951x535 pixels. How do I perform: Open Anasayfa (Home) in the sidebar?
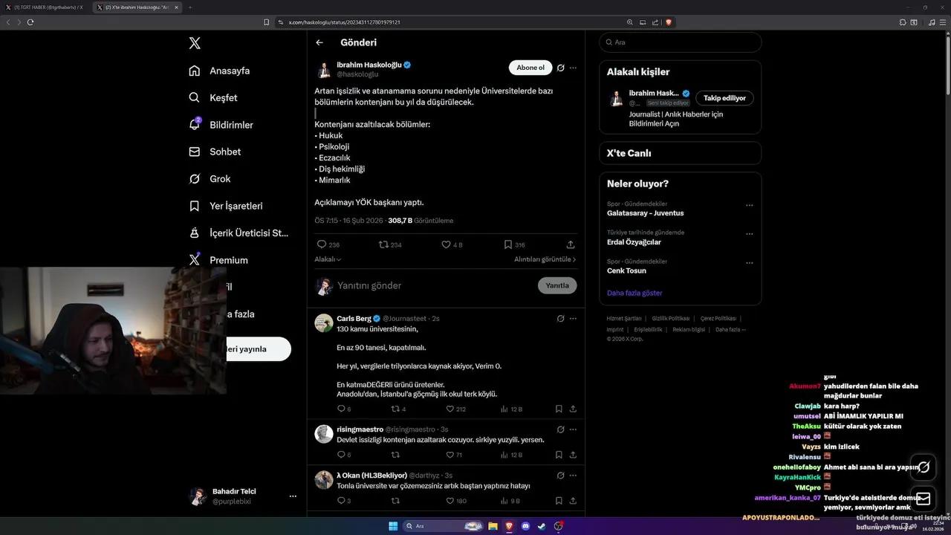(x=219, y=71)
